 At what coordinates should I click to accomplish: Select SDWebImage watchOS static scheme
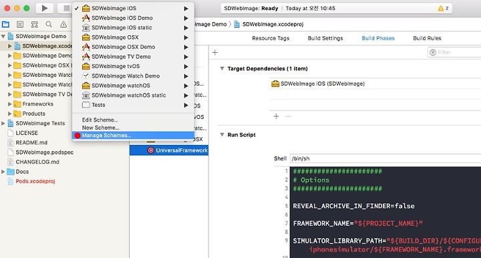pos(133,96)
